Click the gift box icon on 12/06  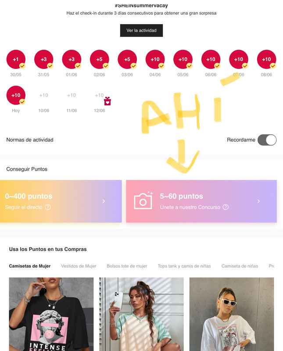107,101
